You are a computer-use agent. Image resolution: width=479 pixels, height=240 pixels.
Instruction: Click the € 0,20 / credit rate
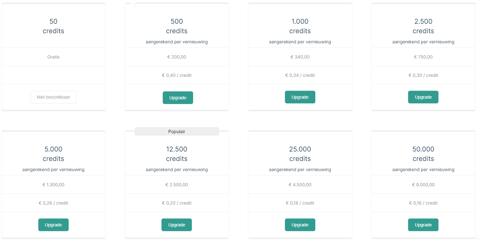click(x=177, y=203)
